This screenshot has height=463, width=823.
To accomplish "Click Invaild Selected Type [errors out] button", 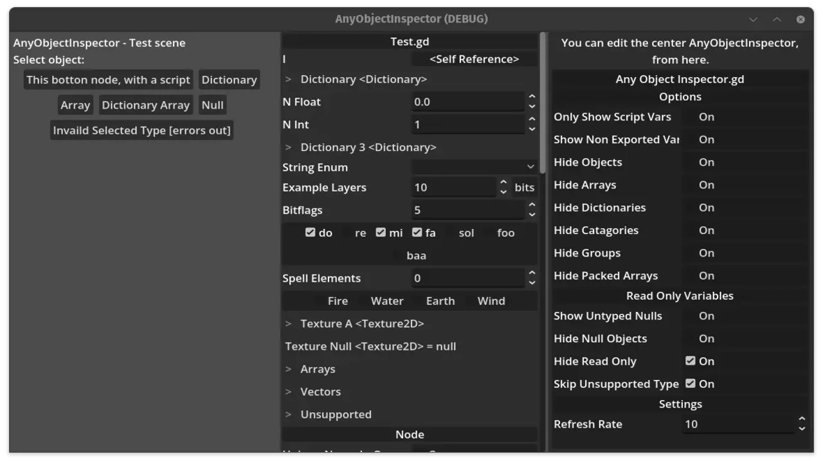I will (141, 130).
